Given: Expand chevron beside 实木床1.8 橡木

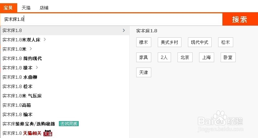Looking at the screenshot, I should point(37,68).
